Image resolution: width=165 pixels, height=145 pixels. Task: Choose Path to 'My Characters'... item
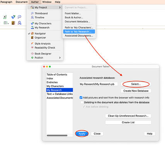(x=79, y=28)
